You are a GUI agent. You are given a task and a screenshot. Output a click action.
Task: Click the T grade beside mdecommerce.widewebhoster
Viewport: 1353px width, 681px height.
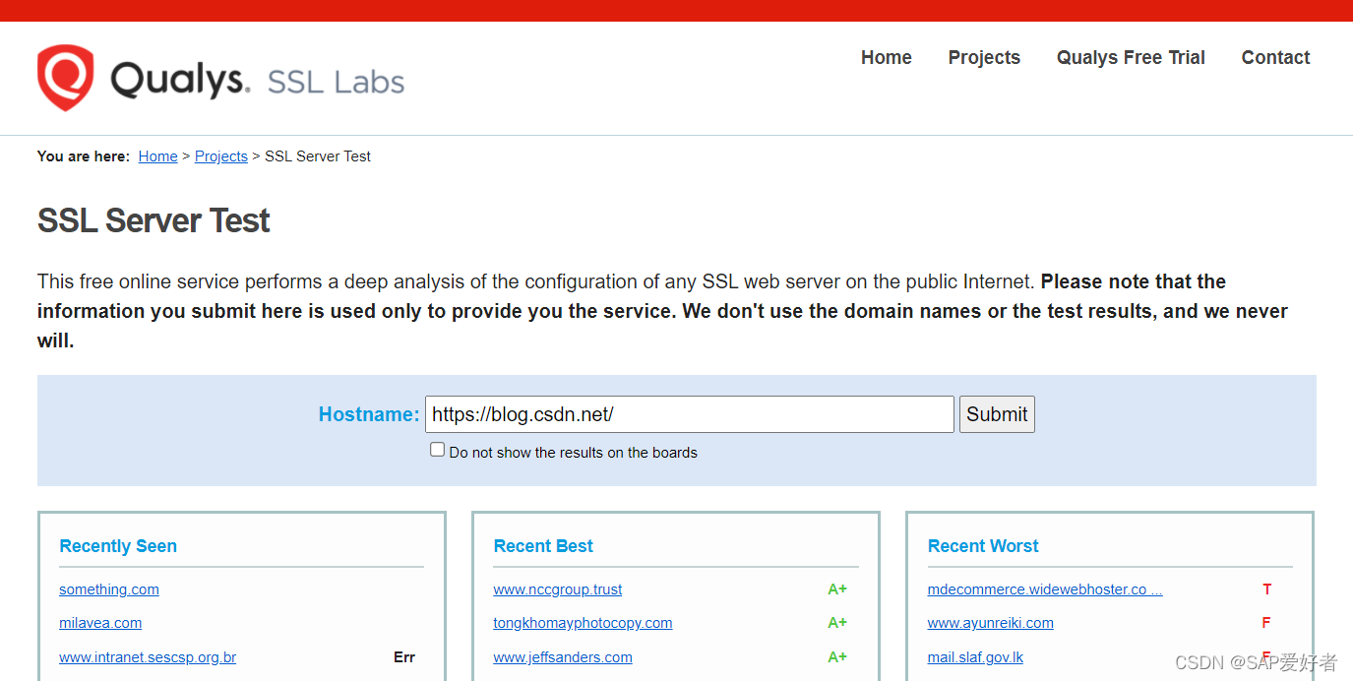pos(1267,589)
